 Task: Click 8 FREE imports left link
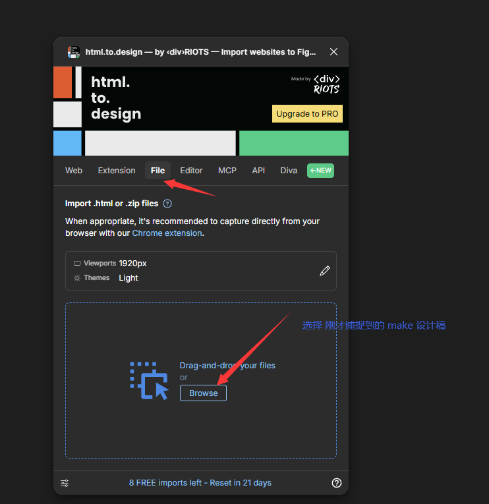(200, 483)
